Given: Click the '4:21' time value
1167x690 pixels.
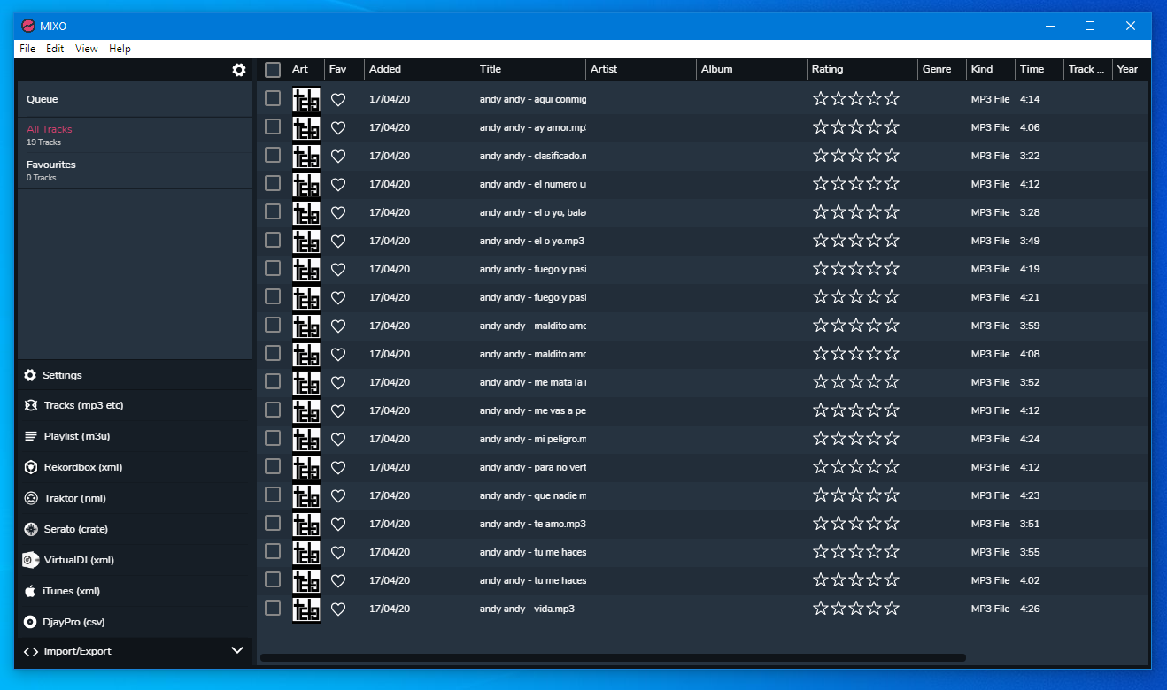Looking at the screenshot, I should coord(1030,297).
